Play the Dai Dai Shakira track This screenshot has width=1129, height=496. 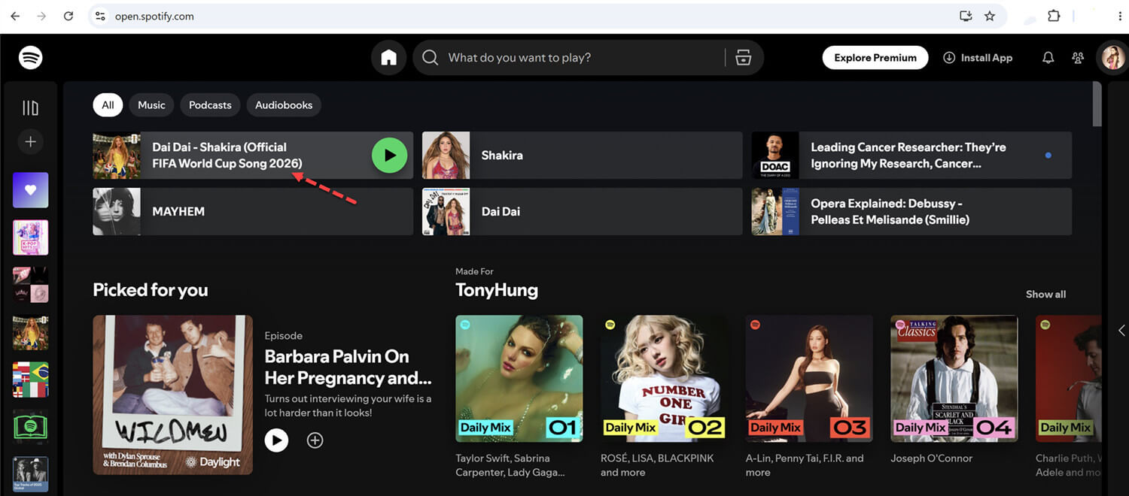click(389, 156)
